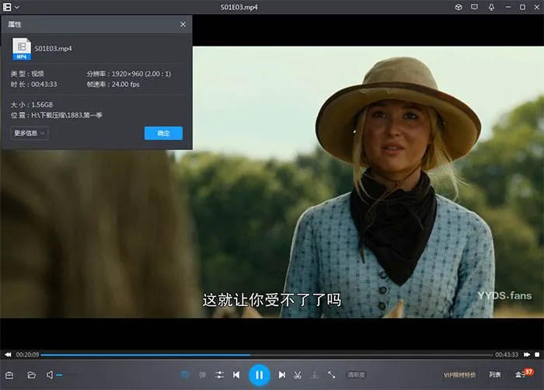Click the window title S01E03.mp4
The height and width of the screenshot is (390, 544).
(x=239, y=7)
